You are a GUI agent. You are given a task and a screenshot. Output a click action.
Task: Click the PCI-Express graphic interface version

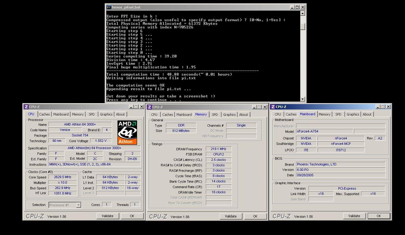click(x=347, y=188)
